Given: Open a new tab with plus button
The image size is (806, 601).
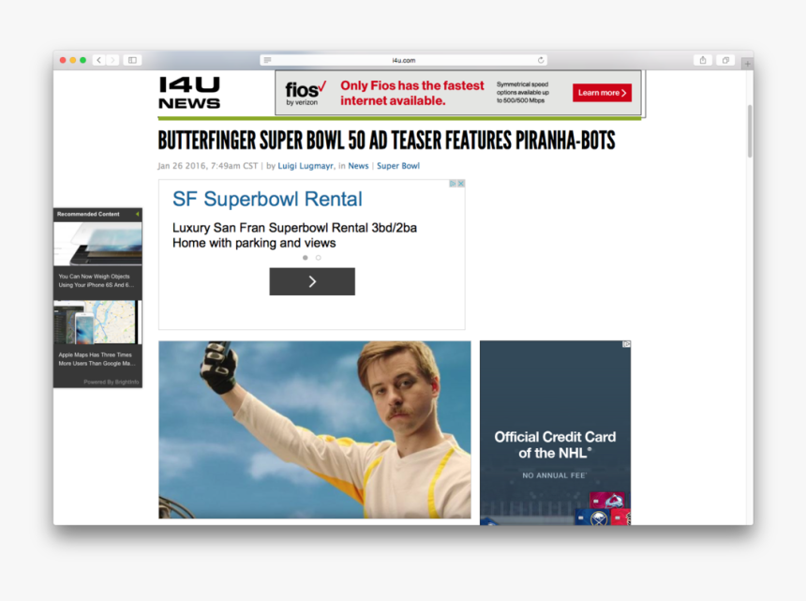Looking at the screenshot, I should [747, 64].
